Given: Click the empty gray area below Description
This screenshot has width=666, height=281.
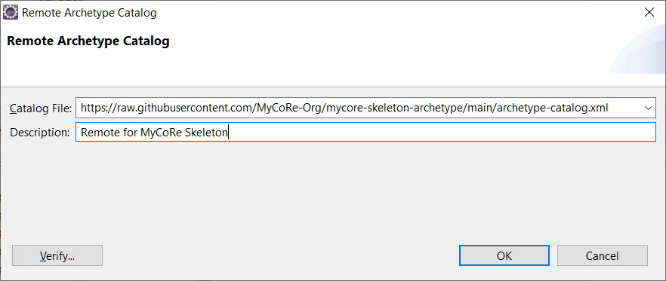Looking at the screenshot, I should pyautogui.click(x=333, y=191).
